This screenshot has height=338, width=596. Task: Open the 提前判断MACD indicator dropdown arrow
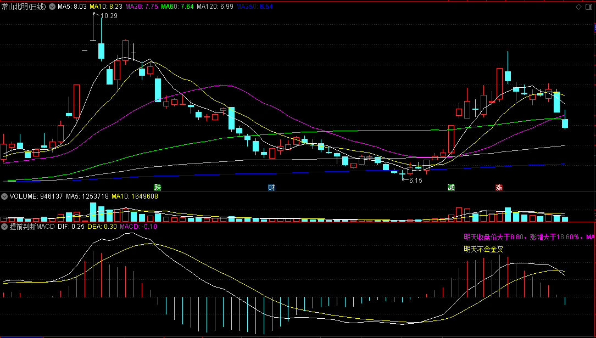coord(4,227)
